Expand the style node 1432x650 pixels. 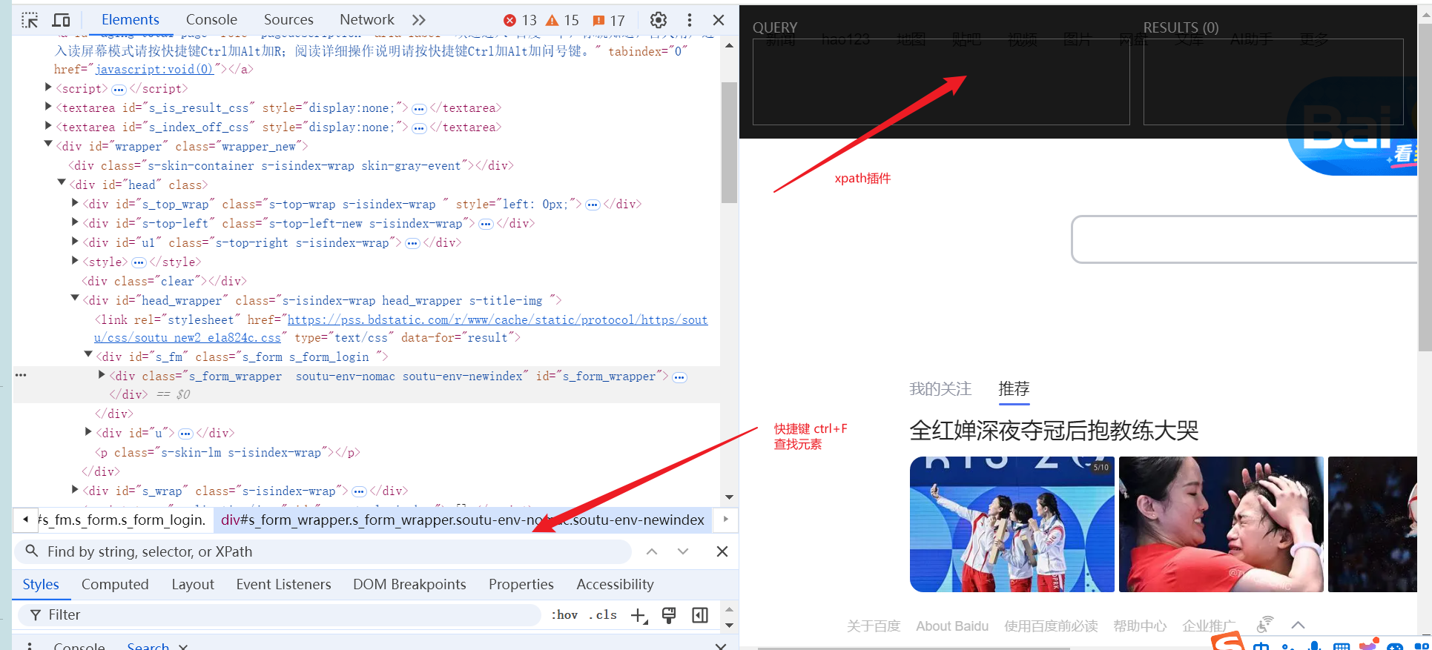(x=75, y=260)
